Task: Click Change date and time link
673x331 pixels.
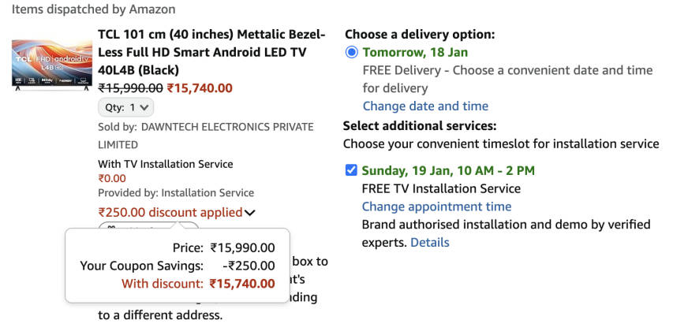Action: [x=425, y=106]
